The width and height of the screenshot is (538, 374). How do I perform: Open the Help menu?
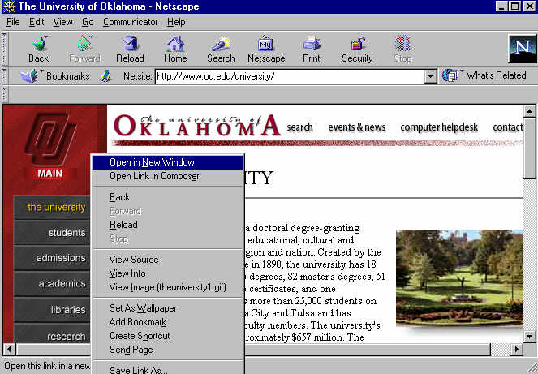(x=176, y=22)
